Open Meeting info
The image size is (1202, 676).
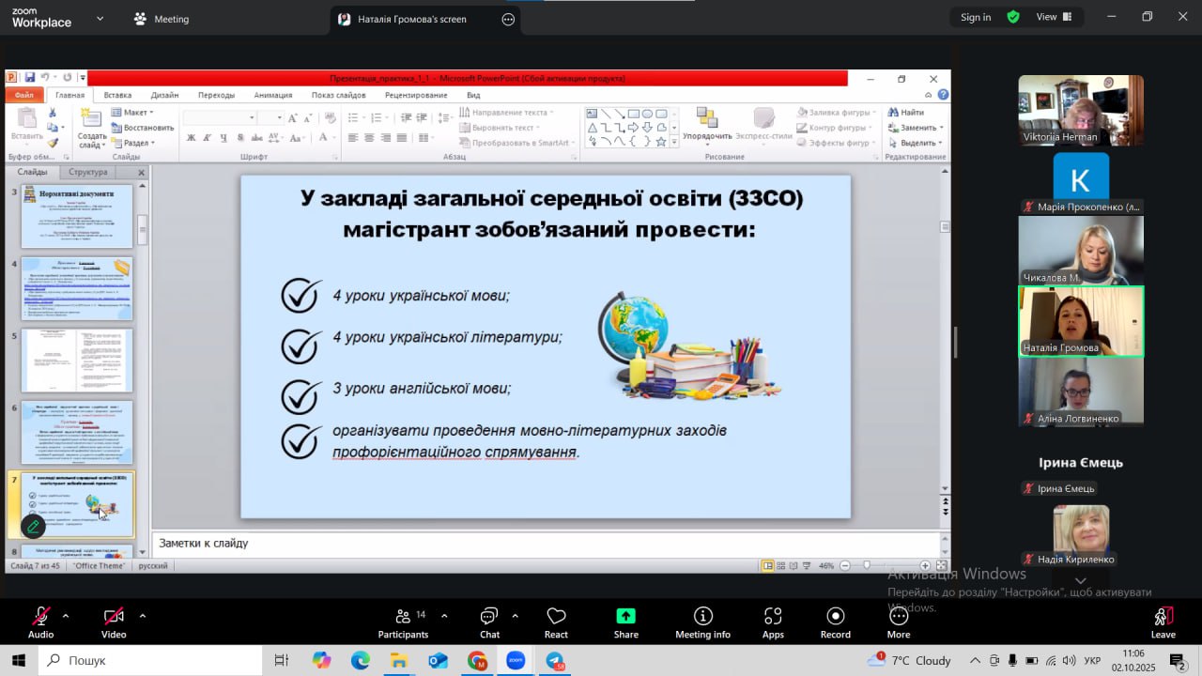[x=702, y=622]
